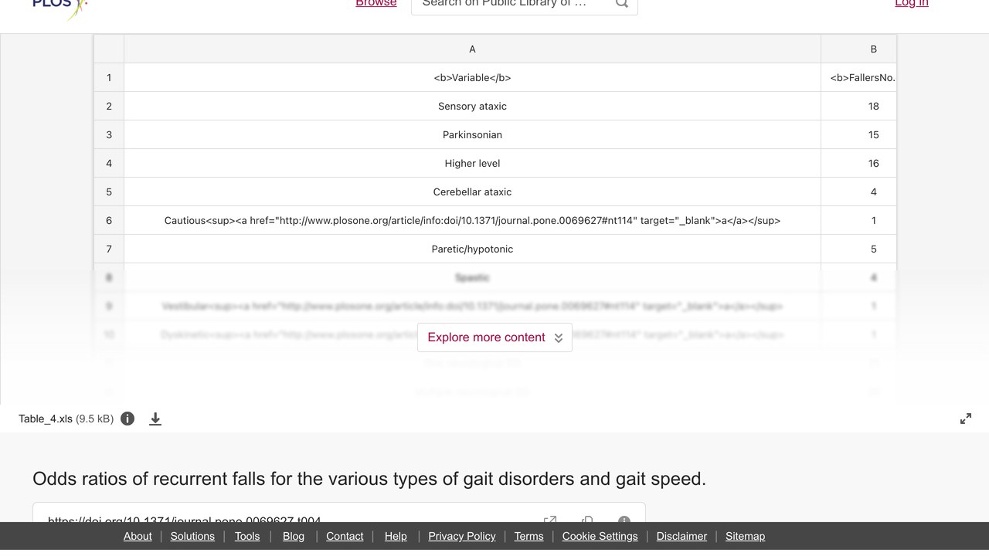Image resolution: width=989 pixels, height=556 pixels.
Task: Open the Help footer link
Action: pos(396,536)
